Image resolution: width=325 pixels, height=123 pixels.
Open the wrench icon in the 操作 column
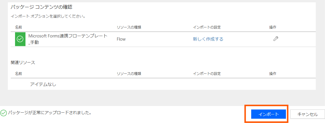[276, 39]
